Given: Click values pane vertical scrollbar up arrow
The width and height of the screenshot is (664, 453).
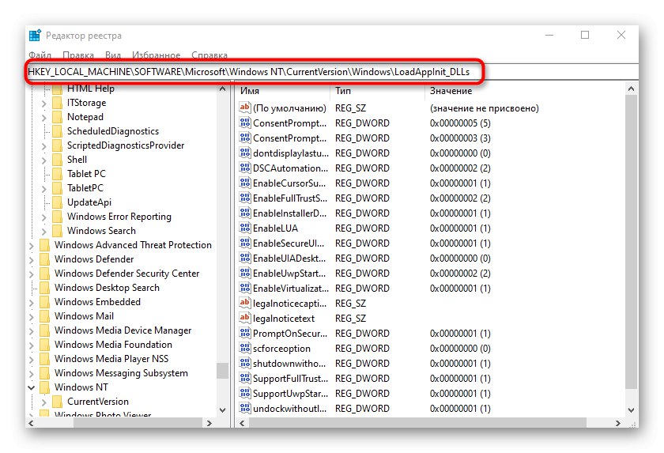Looking at the screenshot, I should [631, 89].
